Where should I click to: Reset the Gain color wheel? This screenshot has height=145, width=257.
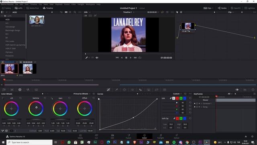(69, 98)
